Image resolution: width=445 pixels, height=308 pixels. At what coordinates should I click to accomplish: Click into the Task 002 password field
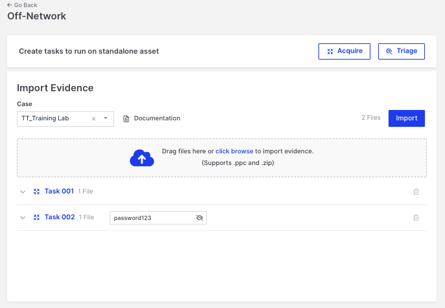click(151, 218)
